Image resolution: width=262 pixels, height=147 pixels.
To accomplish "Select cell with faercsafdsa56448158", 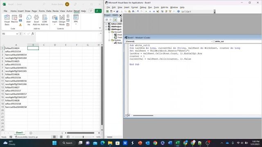I will coord(16,107).
